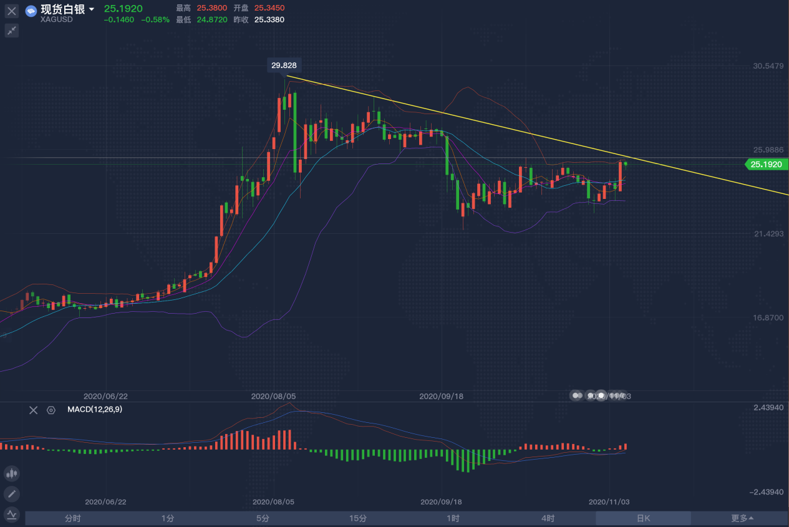This screenshot has width=789, height=527.
Task: Click the MACD(12,26,9) indicator label
Action: [95, 410]
